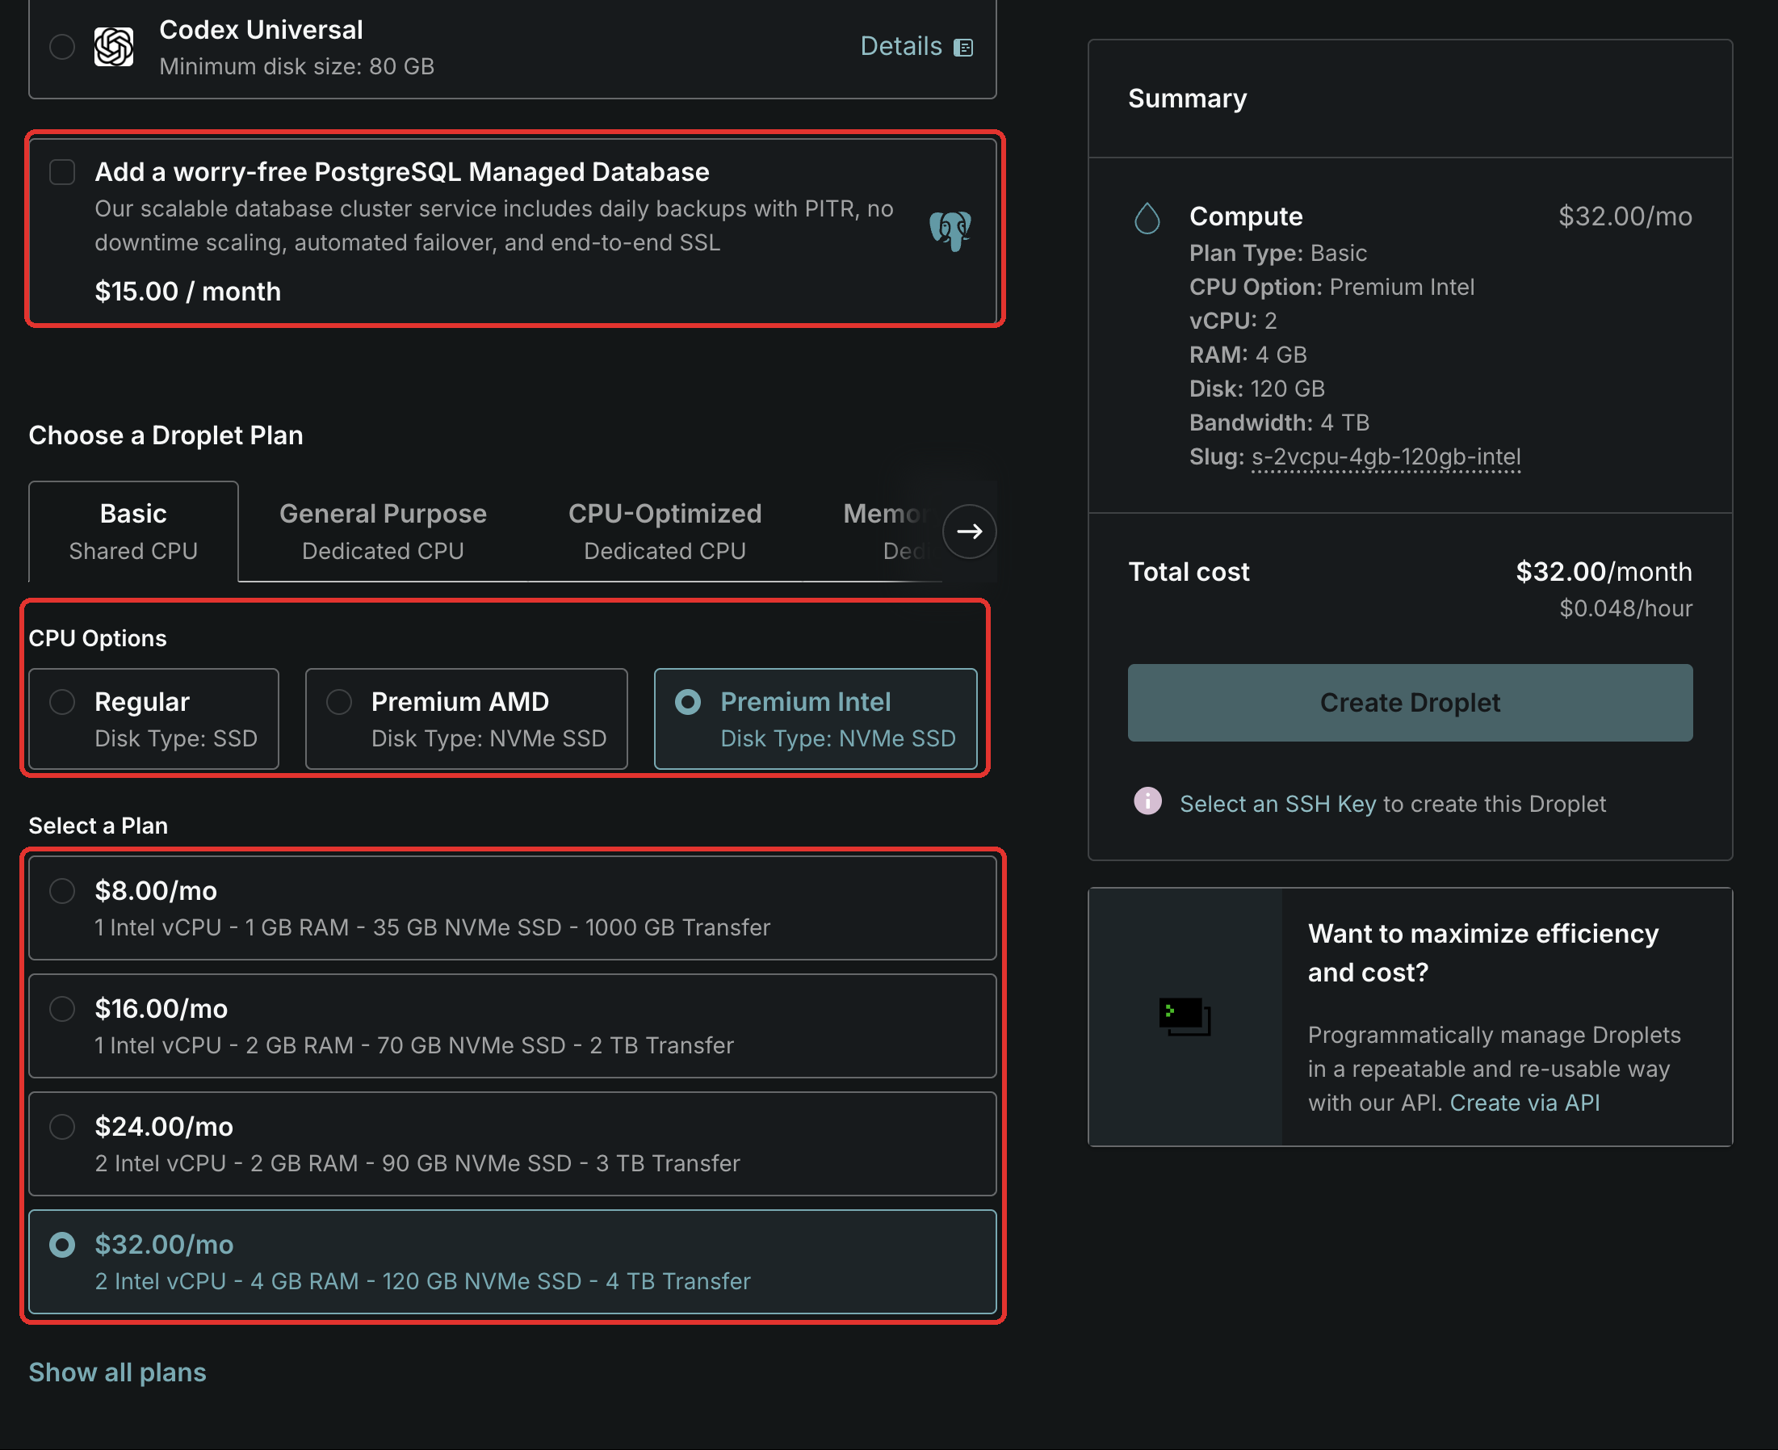Click the slug s-2vcpu-4gb-120gb-intel
This screenshot has width=1778, height=1450.
[x=1386, y=457]
